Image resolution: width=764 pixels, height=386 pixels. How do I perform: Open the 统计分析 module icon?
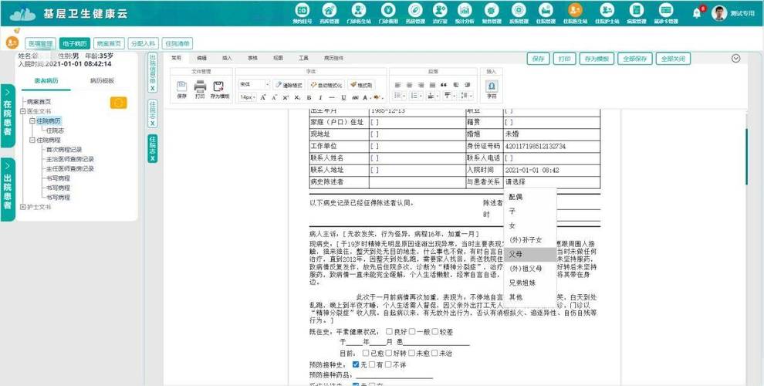[x=464, y=10]
